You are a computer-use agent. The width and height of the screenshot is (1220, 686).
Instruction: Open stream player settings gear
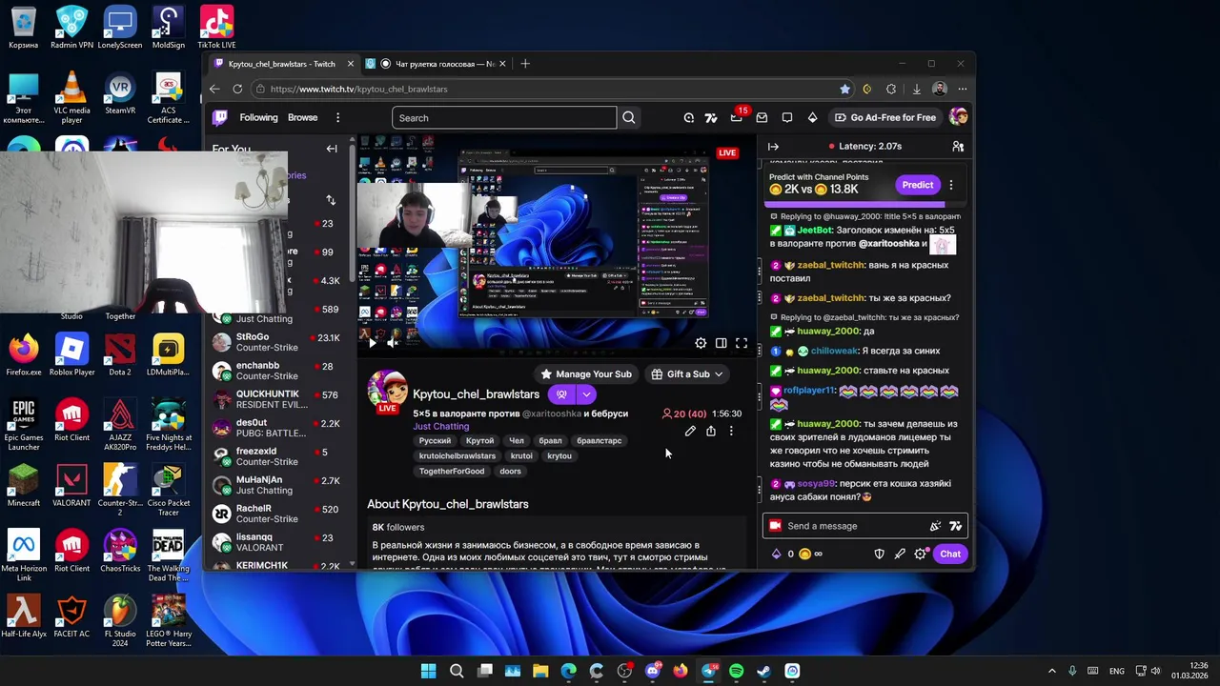[701, 343]
